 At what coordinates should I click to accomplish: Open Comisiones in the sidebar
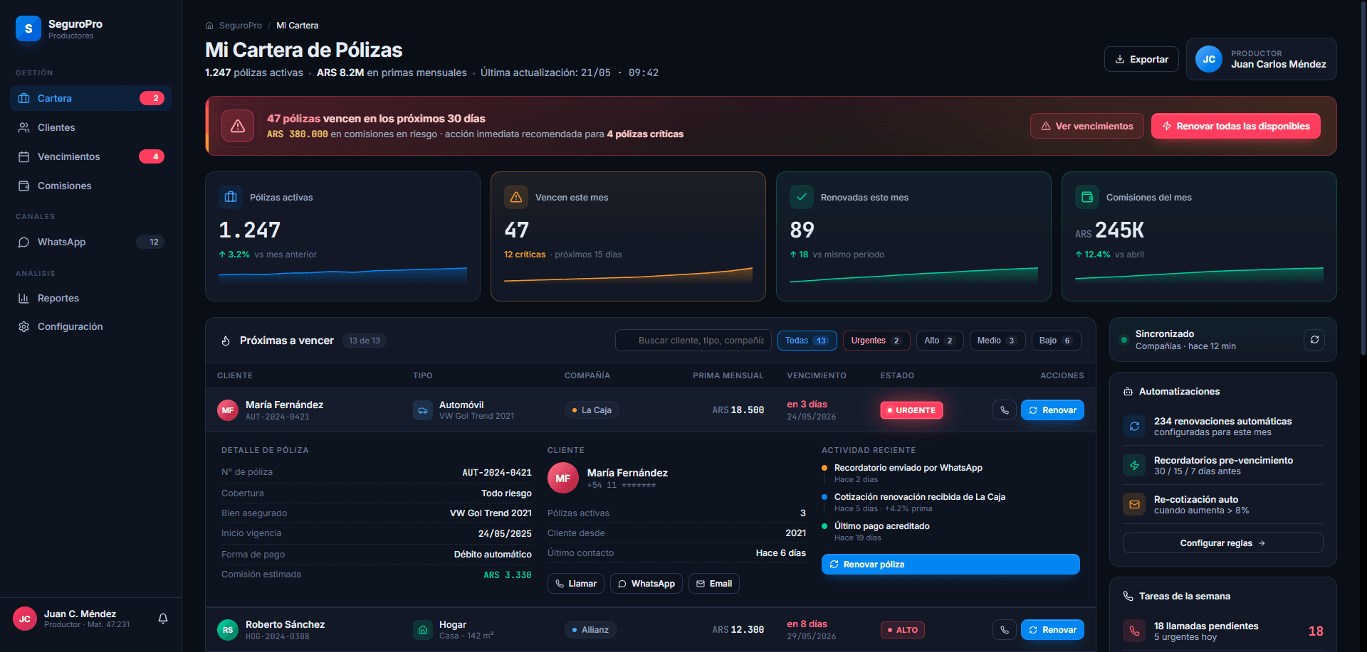(x=91, y=186)
